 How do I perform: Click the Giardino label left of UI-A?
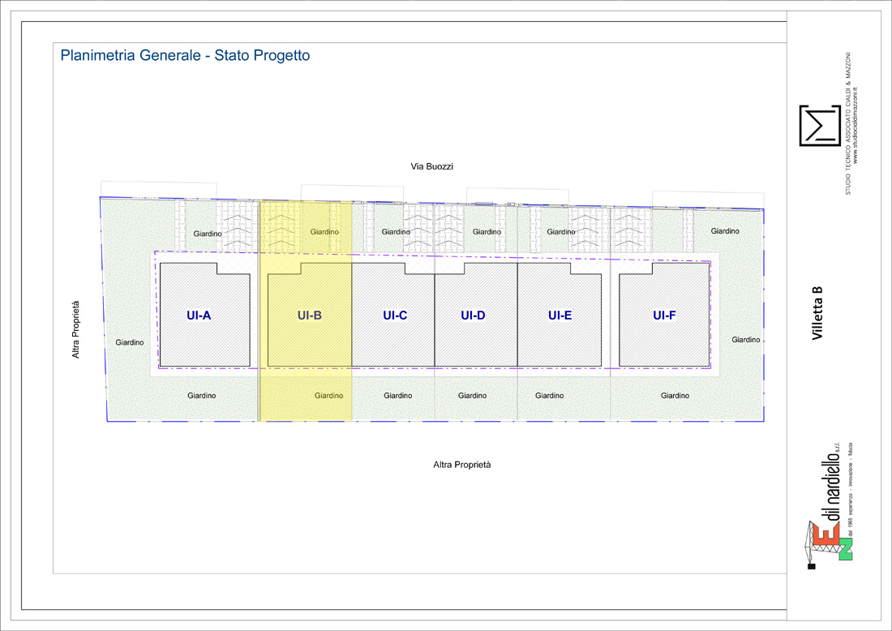click(129, 342)
